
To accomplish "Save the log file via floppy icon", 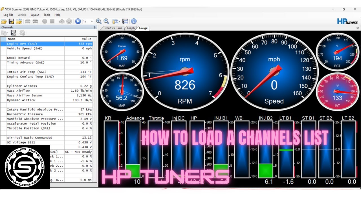I will [x=11, y=21].
